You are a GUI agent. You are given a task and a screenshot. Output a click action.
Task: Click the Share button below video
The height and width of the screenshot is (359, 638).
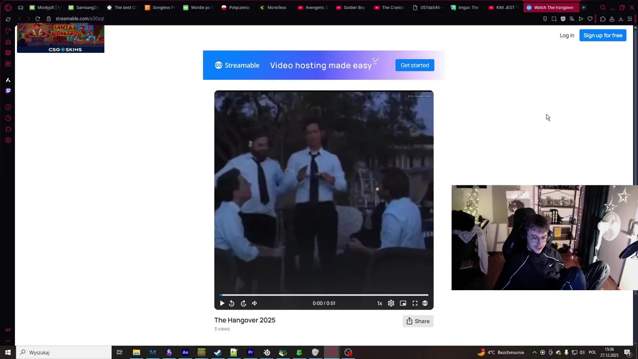[418, 321]
